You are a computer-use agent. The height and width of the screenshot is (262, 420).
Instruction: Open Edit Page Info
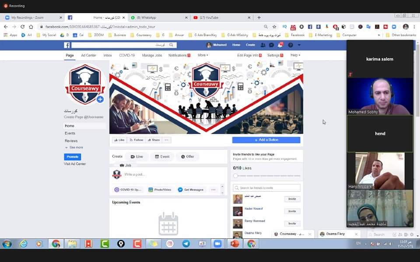(x=249, y=55)
